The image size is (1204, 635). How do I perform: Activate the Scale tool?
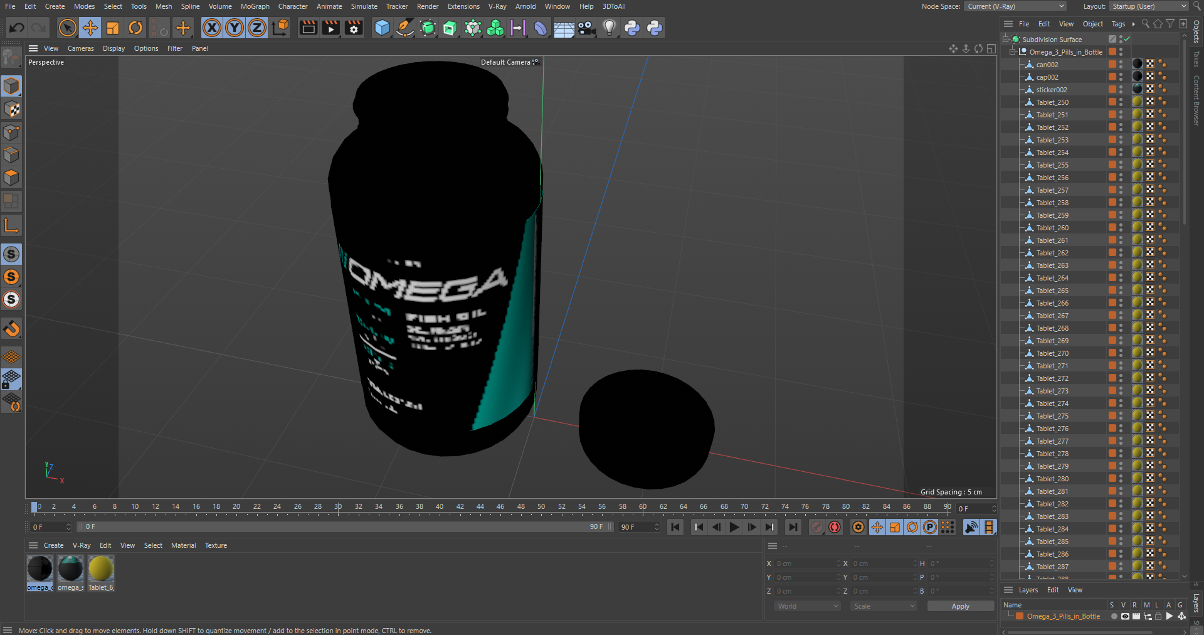(113, 28)
